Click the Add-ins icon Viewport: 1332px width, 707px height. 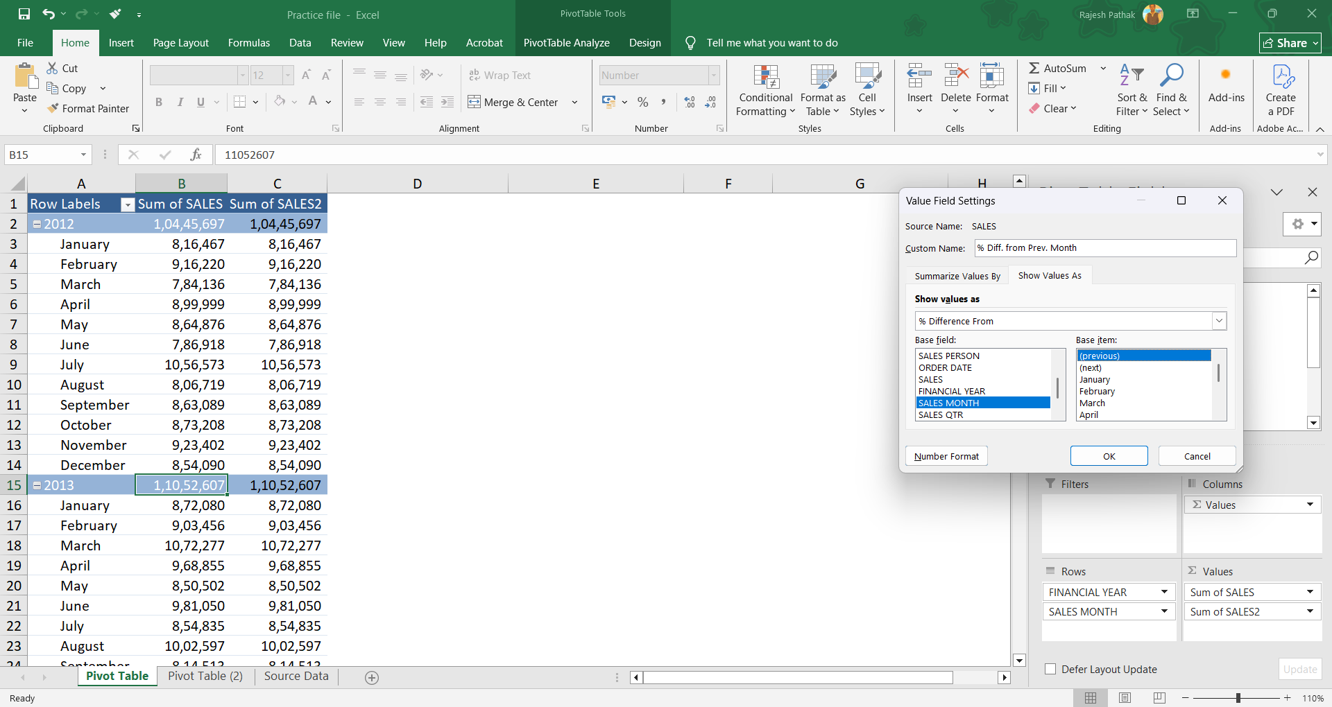[x=1226, y=75]
